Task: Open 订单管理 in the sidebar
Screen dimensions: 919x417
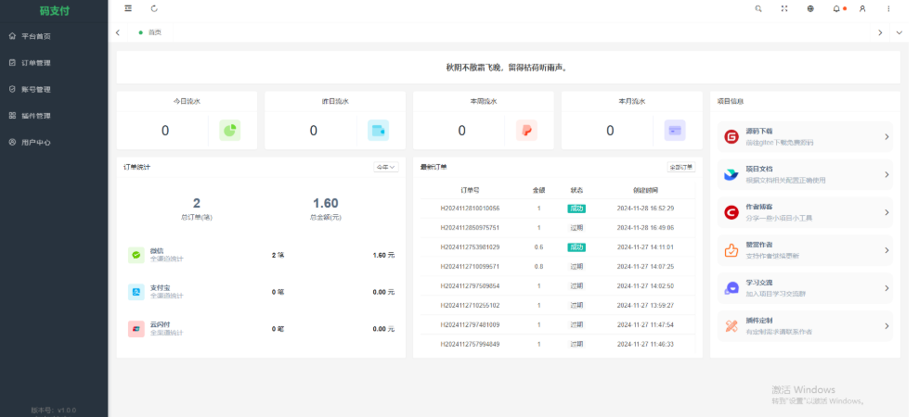Action: tap(35, 63)
